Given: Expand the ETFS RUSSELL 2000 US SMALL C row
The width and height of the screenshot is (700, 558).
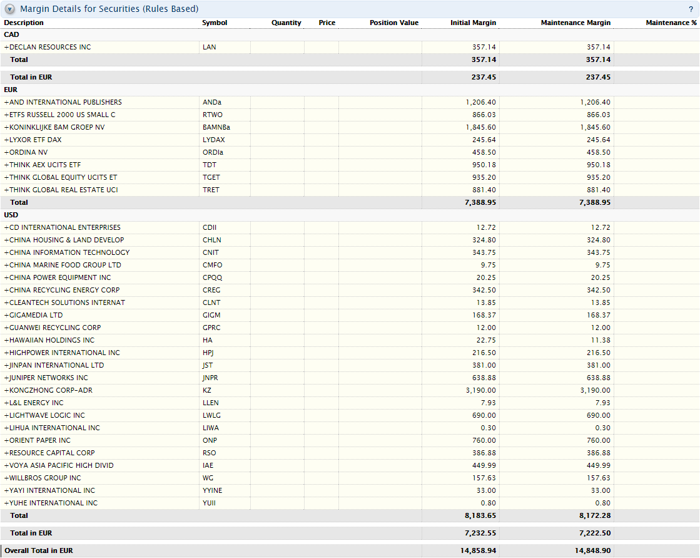Looking at the screenshot, I should click(x=7, y=115).
